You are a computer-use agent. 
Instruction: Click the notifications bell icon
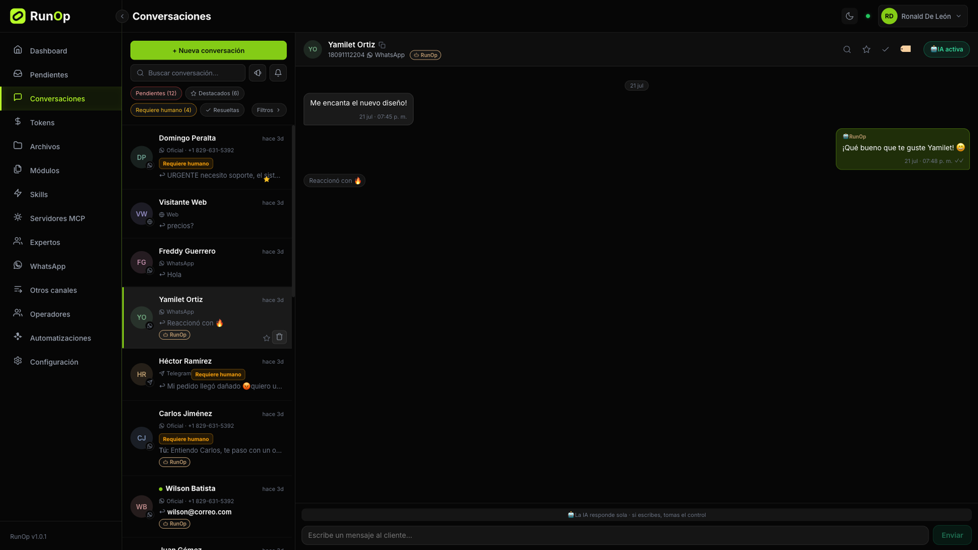278,73
